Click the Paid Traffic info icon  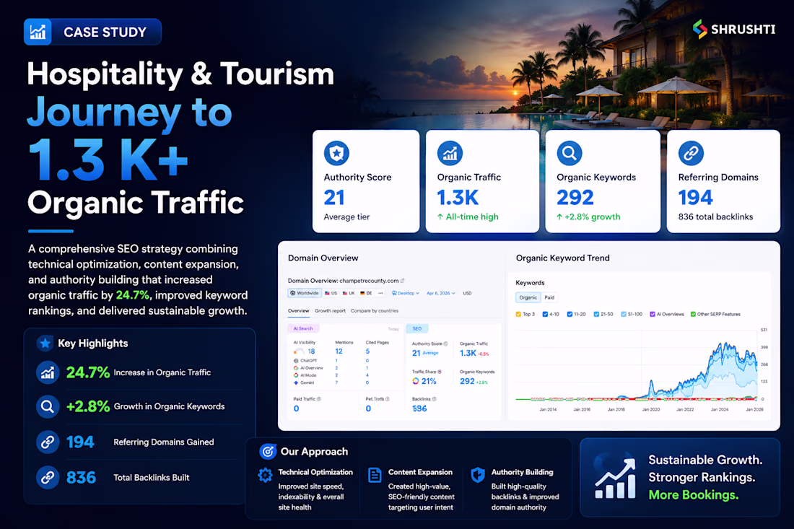click(318, 399)
